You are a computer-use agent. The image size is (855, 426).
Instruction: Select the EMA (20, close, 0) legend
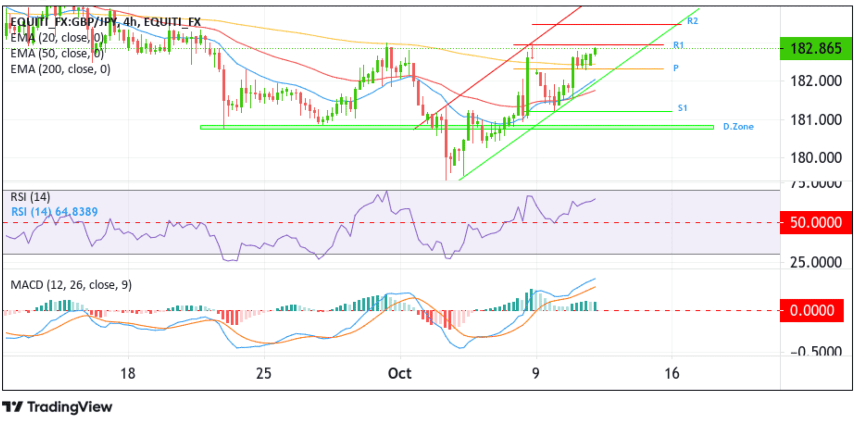tap(57, 37)
